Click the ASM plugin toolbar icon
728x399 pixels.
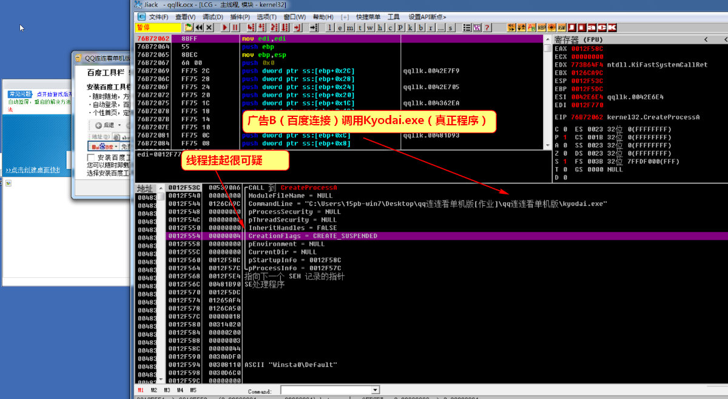point(562,27)
